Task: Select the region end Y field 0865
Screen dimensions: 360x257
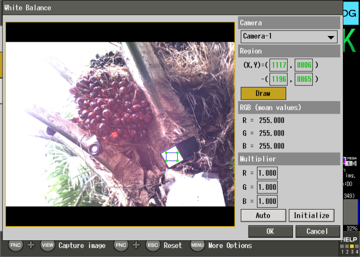Action: (x=304, y=79)
